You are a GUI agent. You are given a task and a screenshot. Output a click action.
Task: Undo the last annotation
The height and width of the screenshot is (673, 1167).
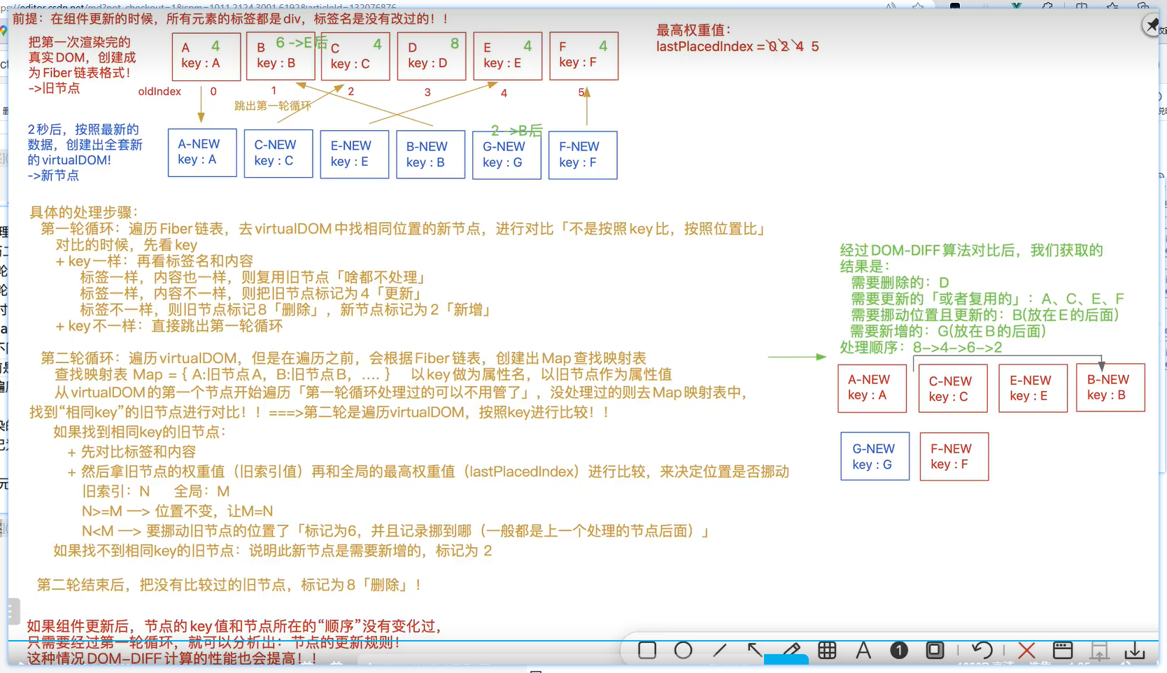click(982, 651)
